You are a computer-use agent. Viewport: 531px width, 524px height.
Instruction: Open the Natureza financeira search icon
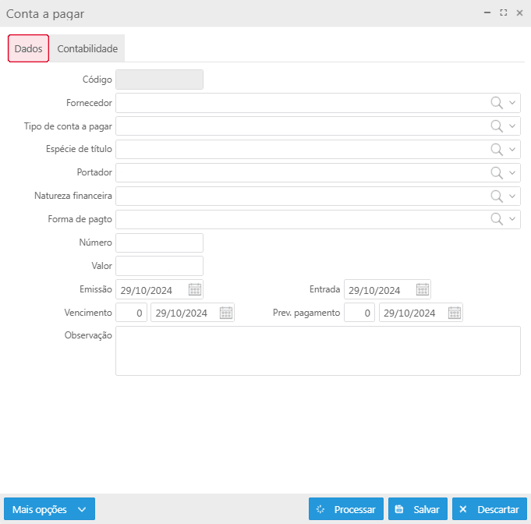tap(496, 196)
